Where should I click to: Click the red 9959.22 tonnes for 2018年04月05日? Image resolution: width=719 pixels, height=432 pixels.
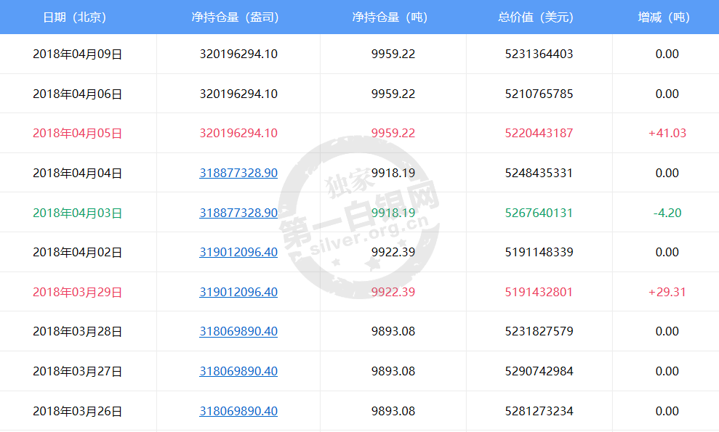pos(393,134)
